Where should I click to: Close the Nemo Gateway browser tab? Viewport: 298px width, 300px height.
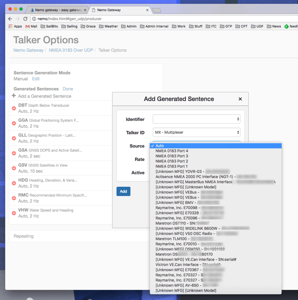[147, 10]
